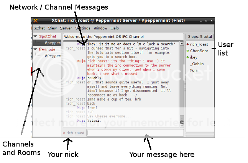Click the red dot beside the nick button
Image resolution: width=248 pixels, height=163 pixels.
[x=64, y=133]
